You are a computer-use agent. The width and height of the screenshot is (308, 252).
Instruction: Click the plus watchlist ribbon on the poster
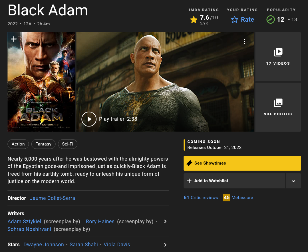click(14, 39)
